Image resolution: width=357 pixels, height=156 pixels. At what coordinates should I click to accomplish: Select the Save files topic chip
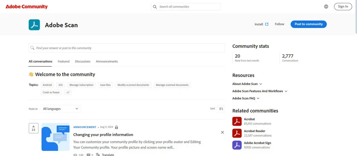(106, 85)
